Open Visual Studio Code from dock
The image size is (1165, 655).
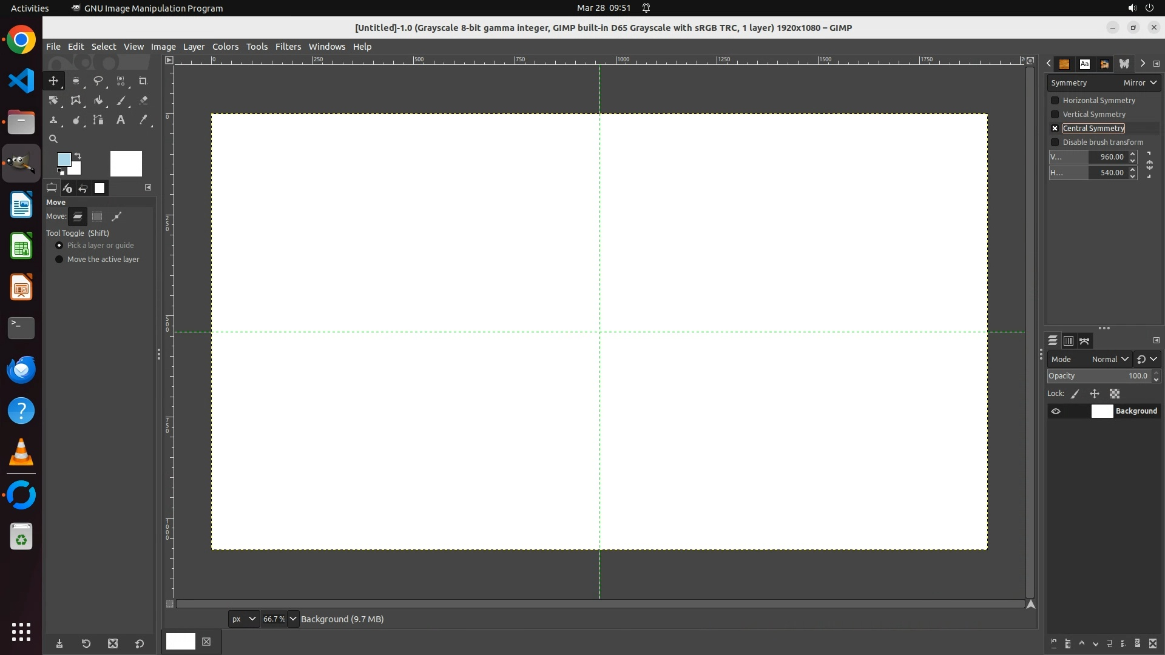point(21,81)
